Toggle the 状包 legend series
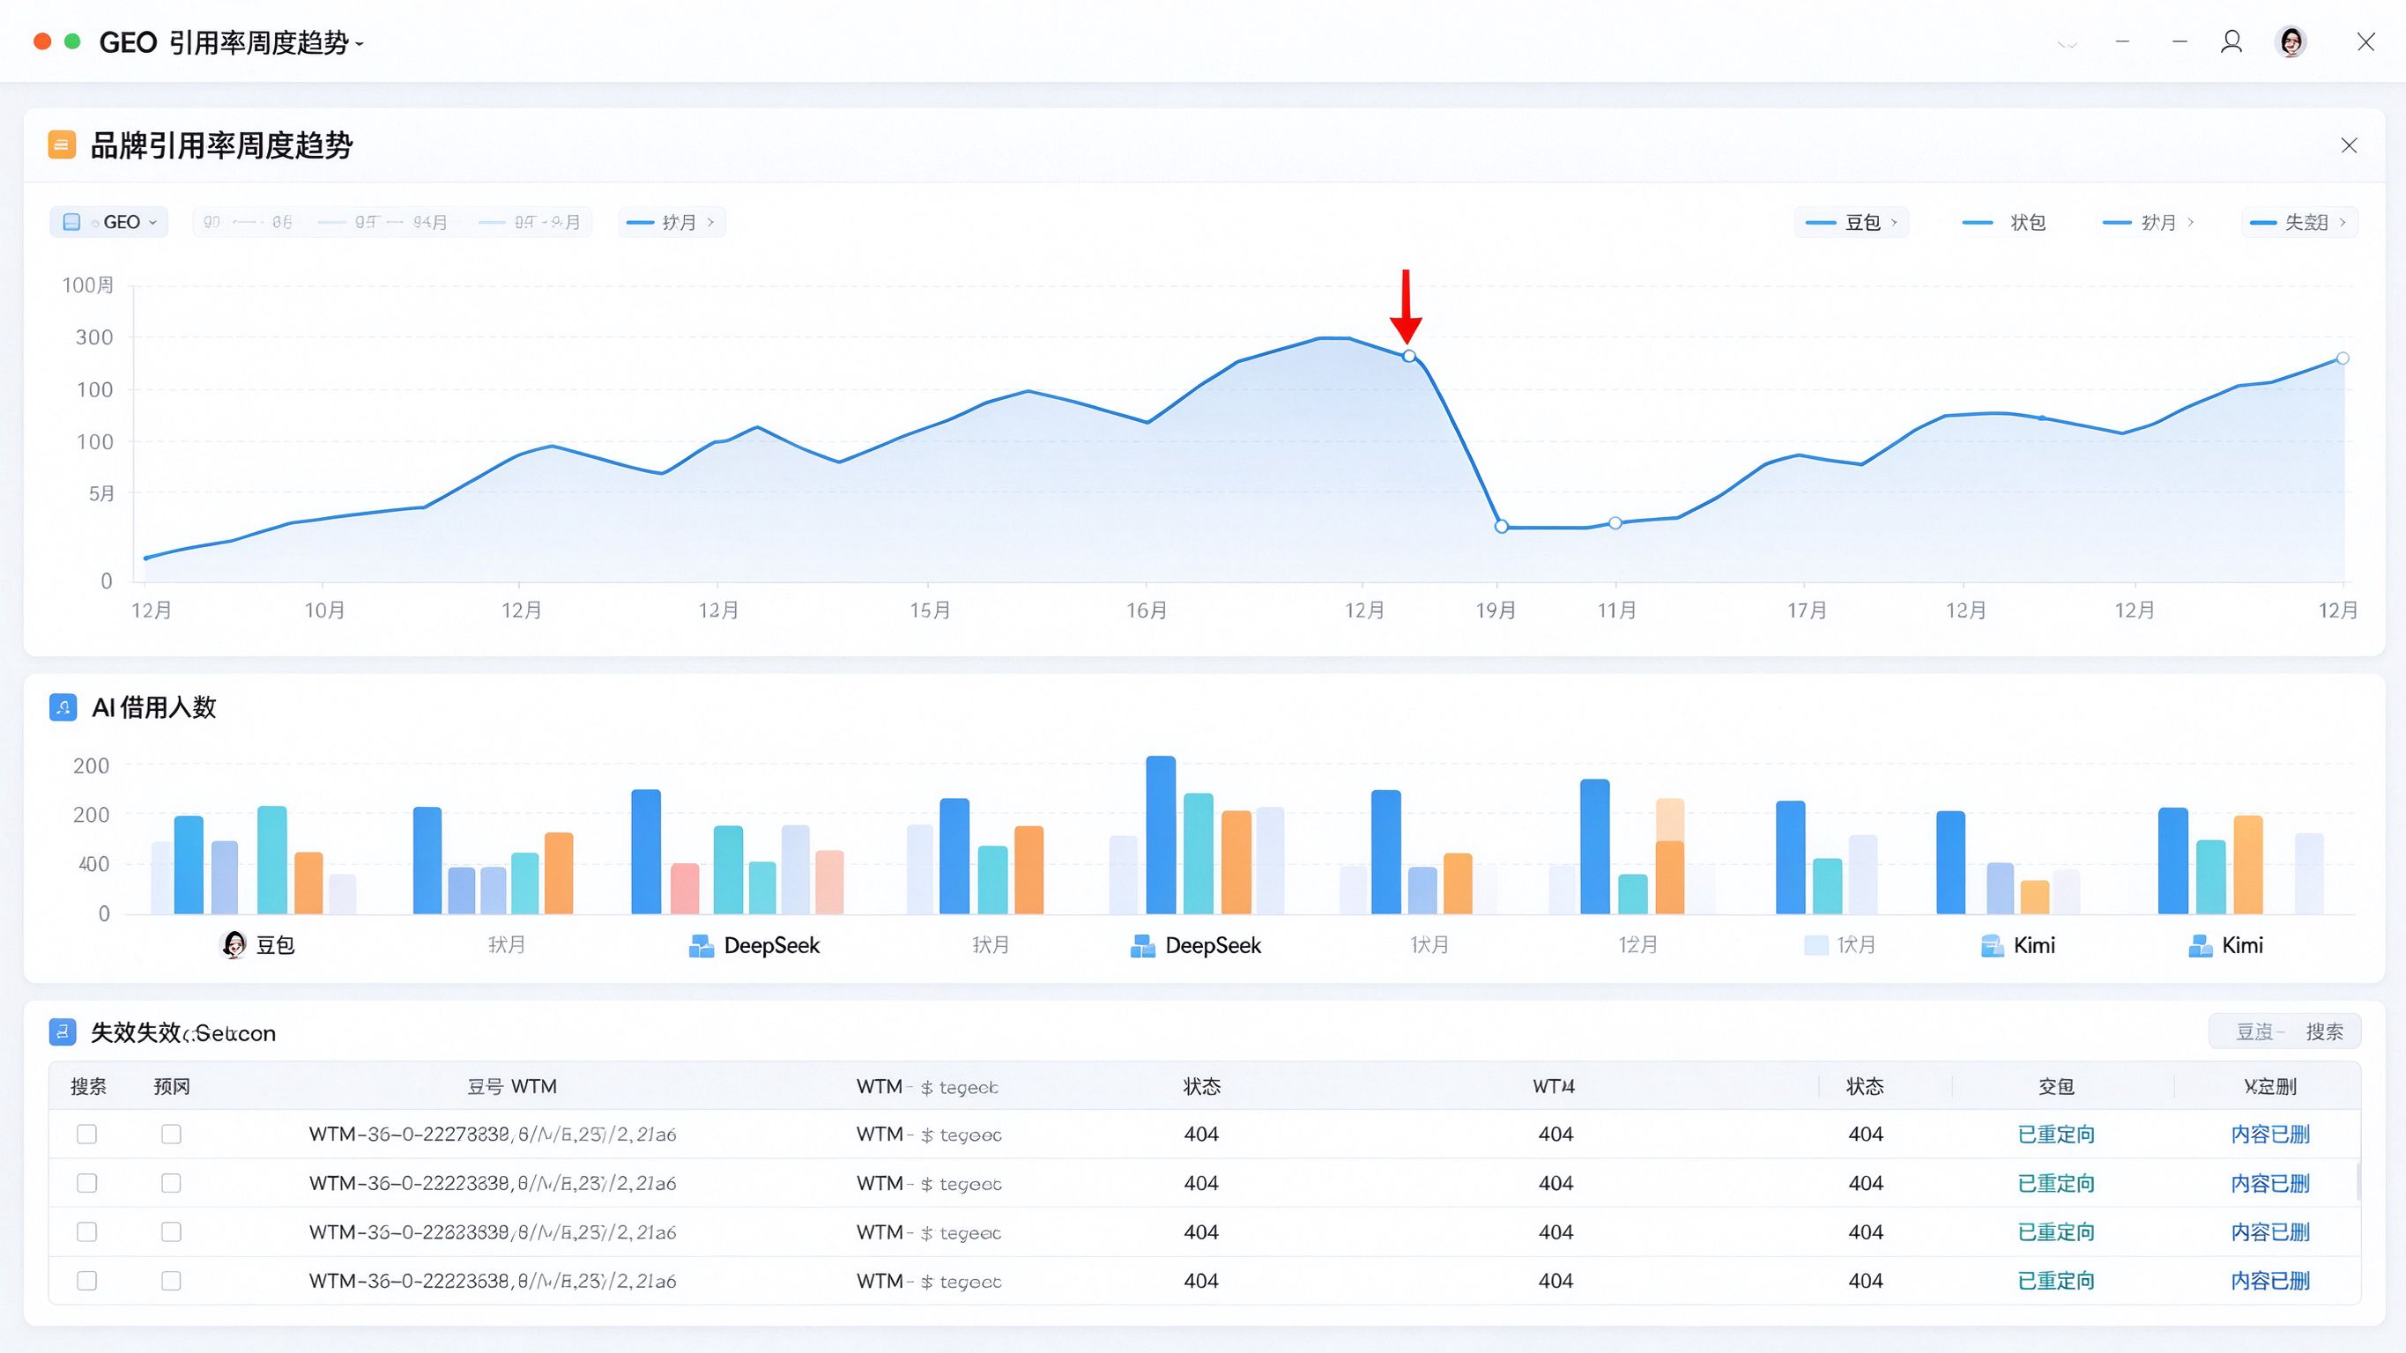Screen dimensions: 2406x1353 click(2003, 222)
